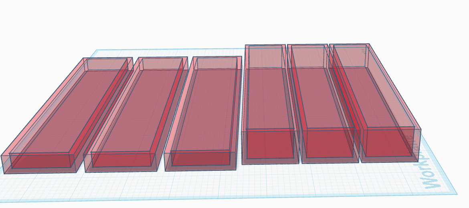Click the back wall of the third shallow box
Screen dimensions: 469x208
[x=217, y=63]
